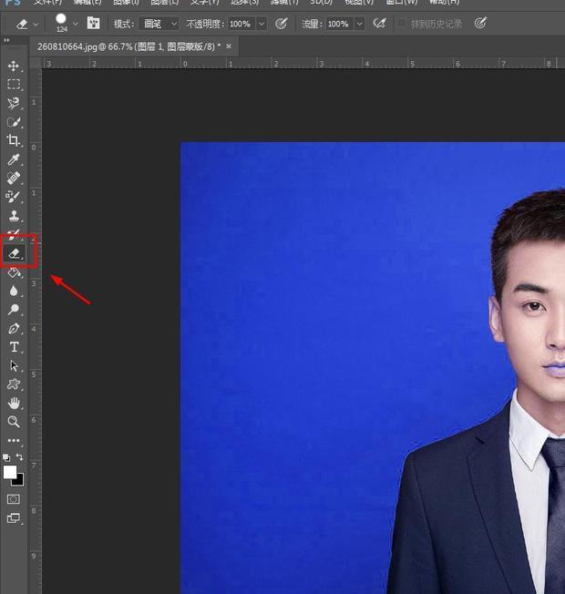Open eraser mode dropdown
The height and width of the screenshot is (594, 565).
click(159, 24)
